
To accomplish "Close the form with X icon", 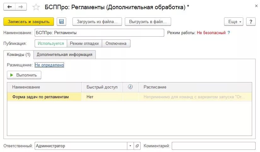I will [255, 6].
